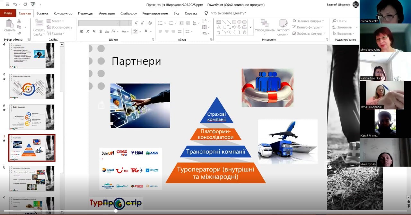Switch to the Слайд-шоу tab
Image resolution: width=411 pixels, height=215 pixels.
(x=128, y=13)
